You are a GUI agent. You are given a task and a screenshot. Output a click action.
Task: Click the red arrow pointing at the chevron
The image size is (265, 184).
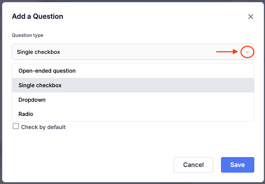[x=227, y=52]
